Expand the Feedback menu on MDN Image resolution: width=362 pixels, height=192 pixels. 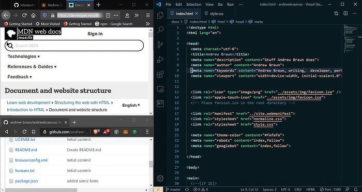[x=20, y=77]
